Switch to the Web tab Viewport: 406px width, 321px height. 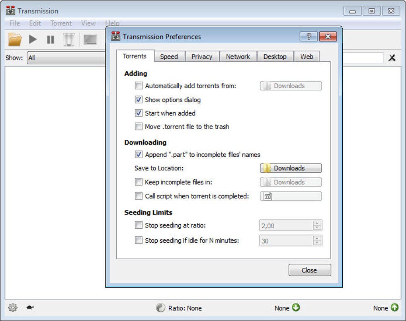click(307, 56)
